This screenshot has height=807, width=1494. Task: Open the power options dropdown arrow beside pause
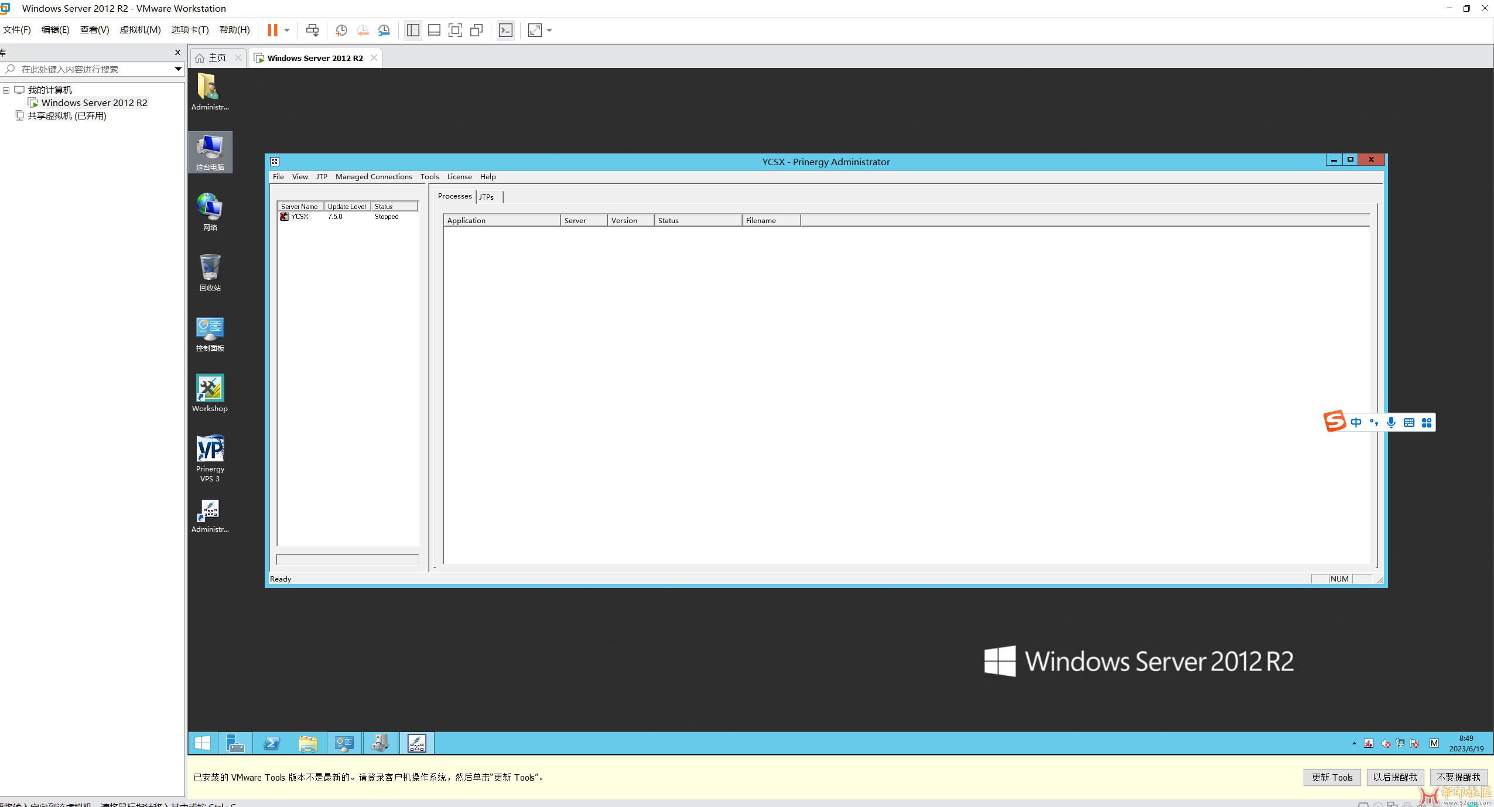pos(287,30)
